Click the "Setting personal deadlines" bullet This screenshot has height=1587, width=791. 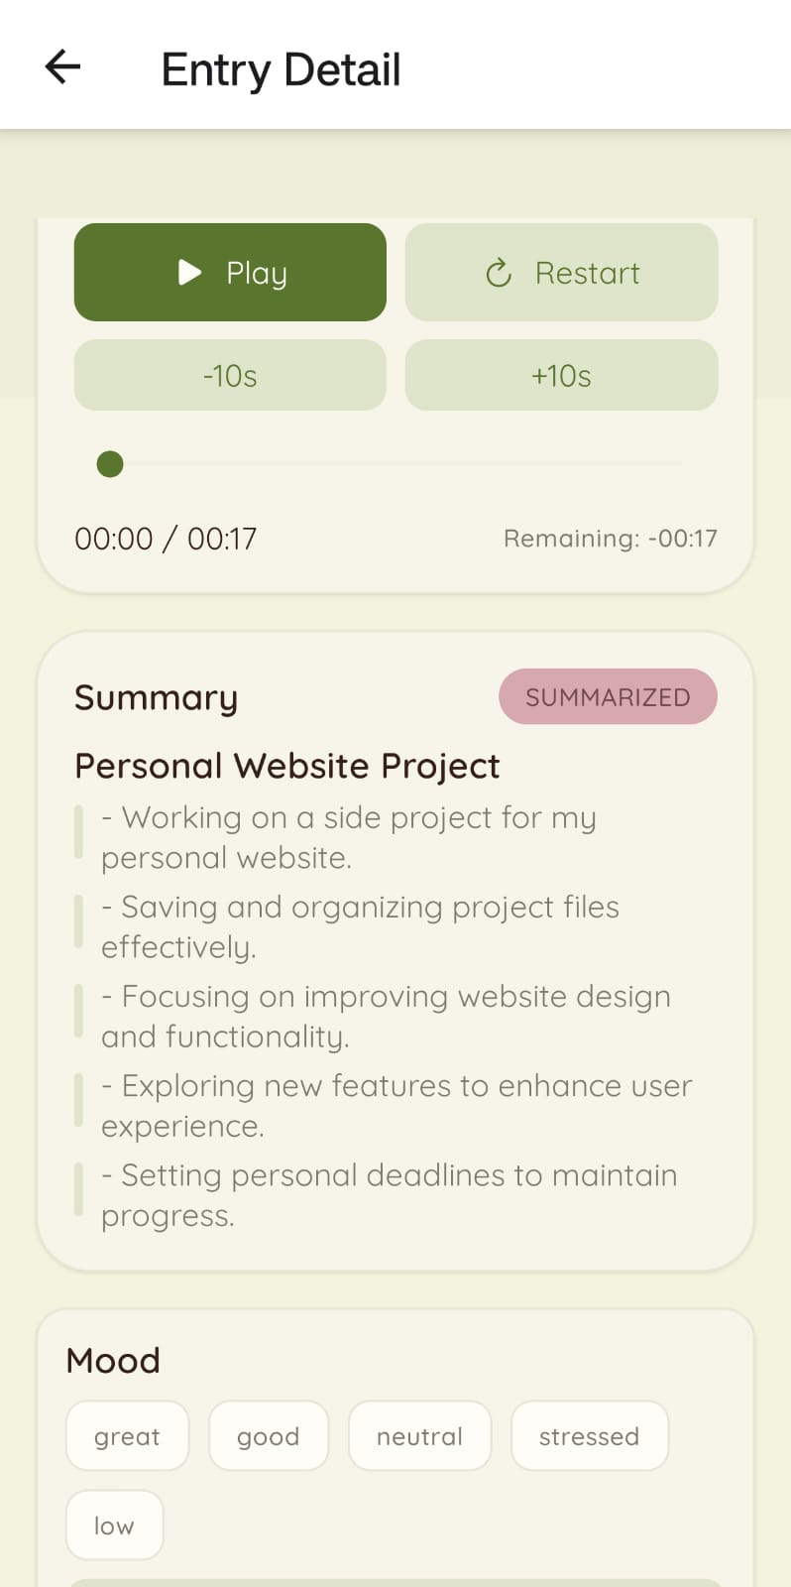pos(389,1194)
